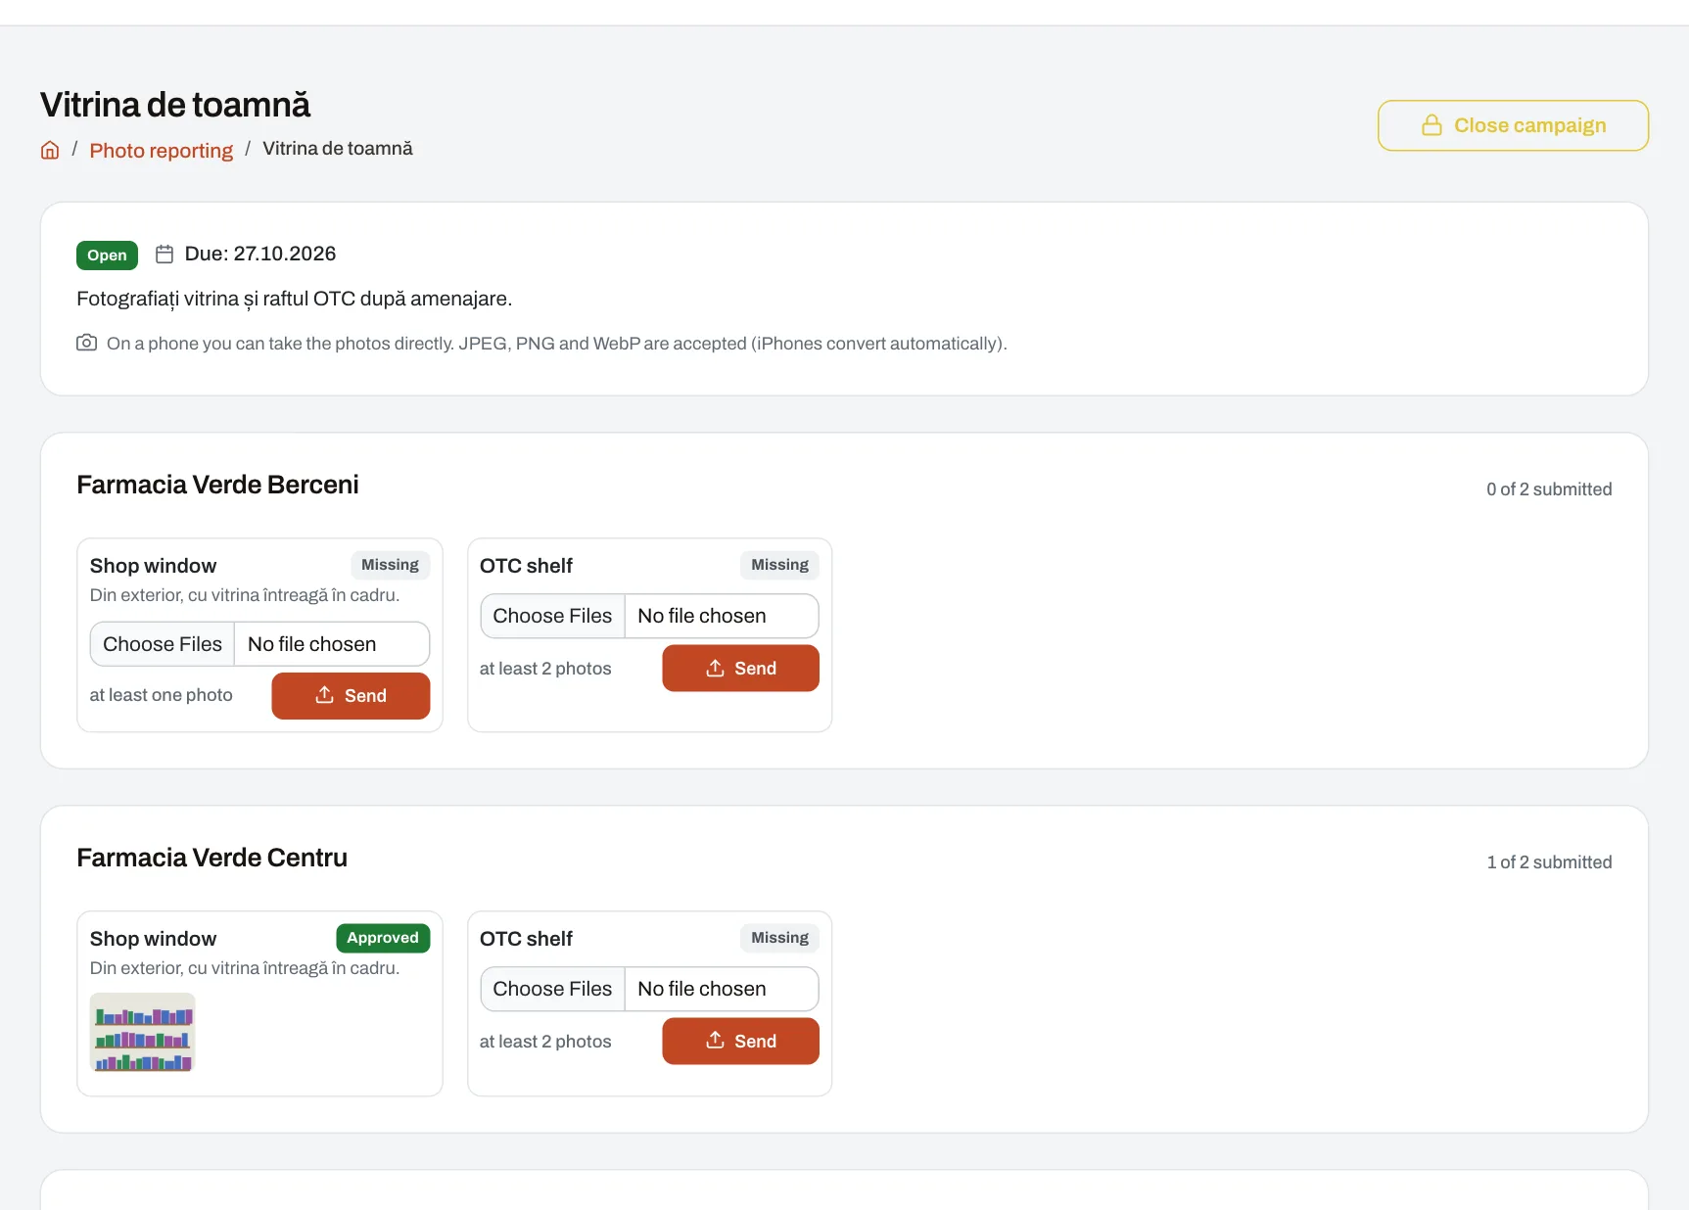Click the Open status badge
The width and height of the screenshot is (1689, 1210).
tap(107, 256)
